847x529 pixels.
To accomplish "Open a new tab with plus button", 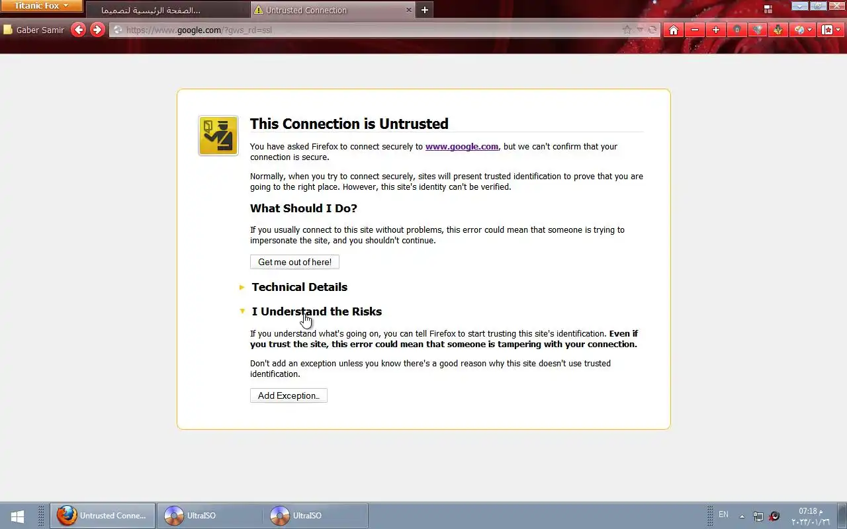I will (x=425, y=10).
